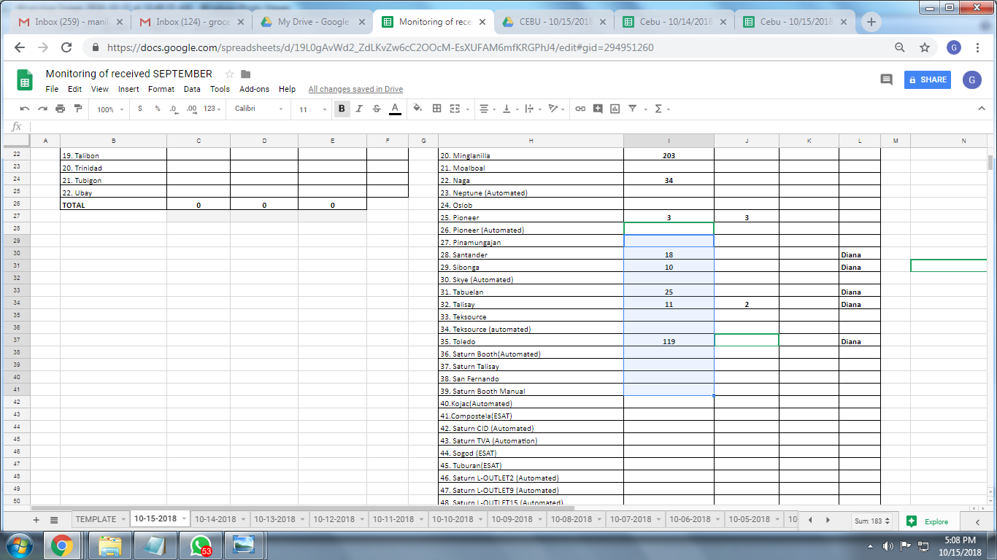
Task: Insert a link with the chain icon
Action: click(x=580, y=109)
